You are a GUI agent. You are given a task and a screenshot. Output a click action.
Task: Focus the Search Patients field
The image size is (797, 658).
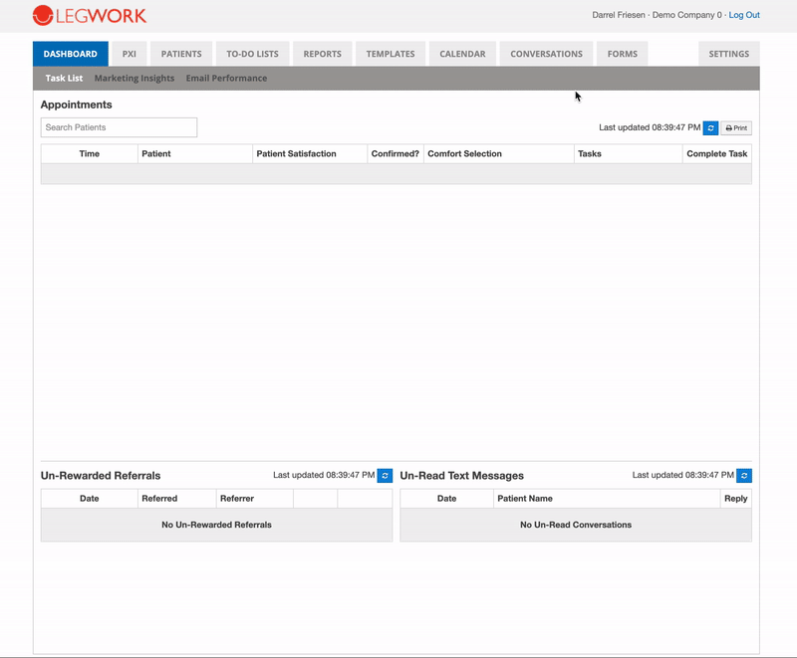(x=119, y=127)
